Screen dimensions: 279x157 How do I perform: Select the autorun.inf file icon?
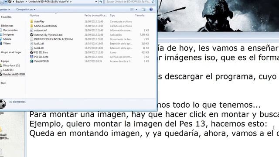click(32, 30)
